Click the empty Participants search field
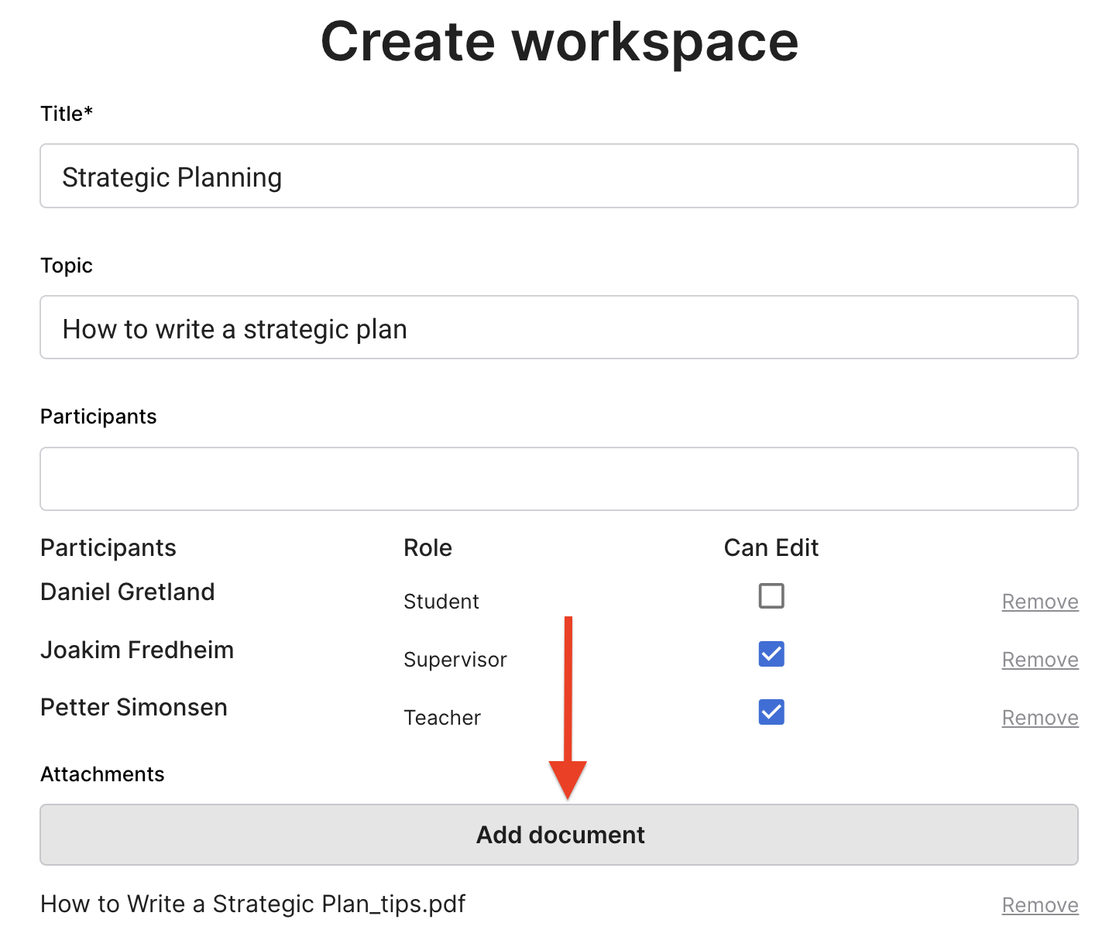 (x=558, y=479)
